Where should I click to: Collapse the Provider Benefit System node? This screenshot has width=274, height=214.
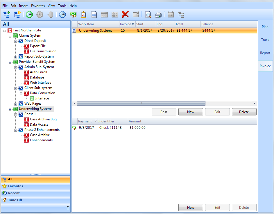coord(10,63)
